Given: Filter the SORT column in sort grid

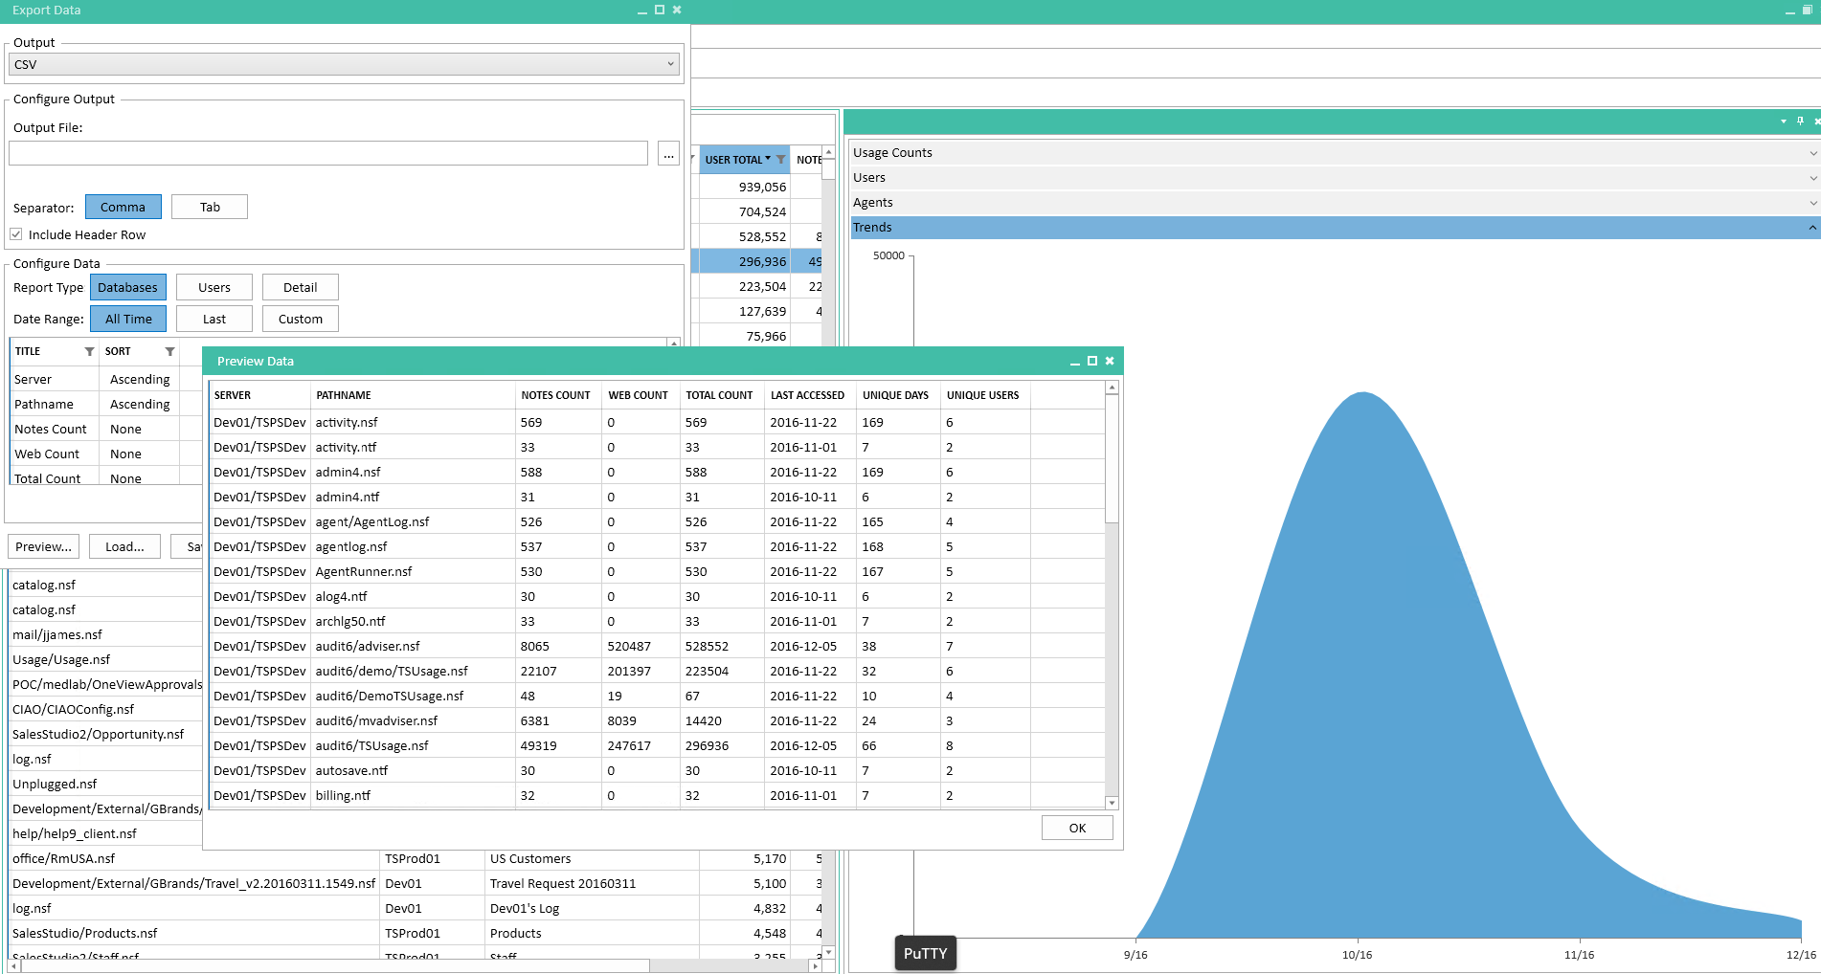Looking at the screenshot, I should (x=169, y=351).
